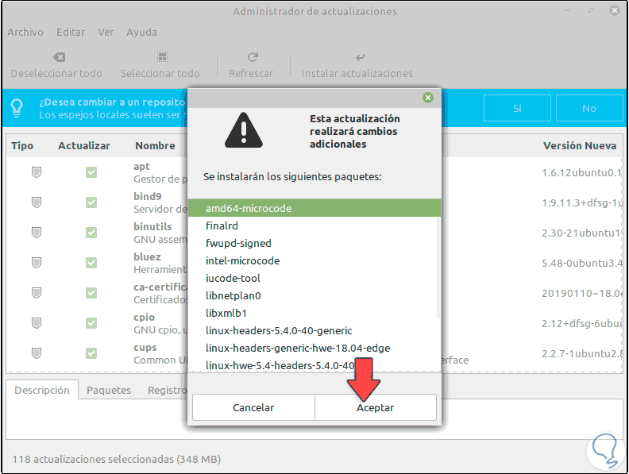The height and width of the screenshot is (474, 629).
Task: Switch to the Descripción tab
Action: pyautogui.click(x=42, y=390)
